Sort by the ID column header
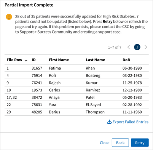 click(x=33, y=60)
